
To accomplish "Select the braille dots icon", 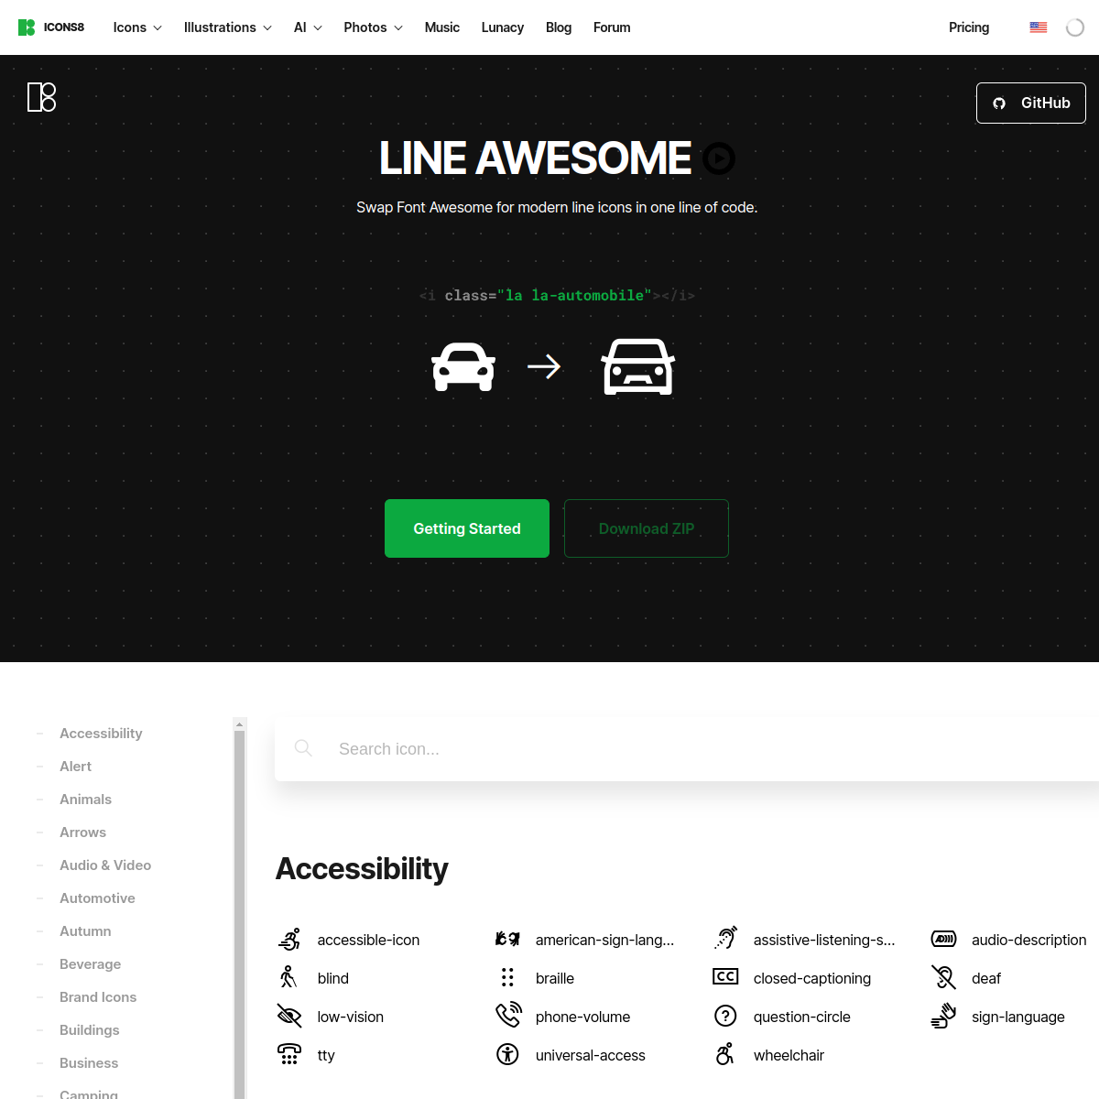I will (x=507, y=977).
